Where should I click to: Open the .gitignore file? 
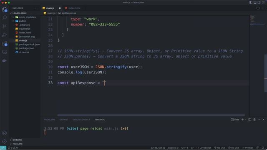click(25, 25)
